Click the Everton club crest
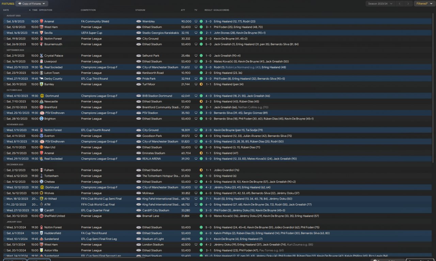Screen dimensions: 436x261 tap(42, 136)
